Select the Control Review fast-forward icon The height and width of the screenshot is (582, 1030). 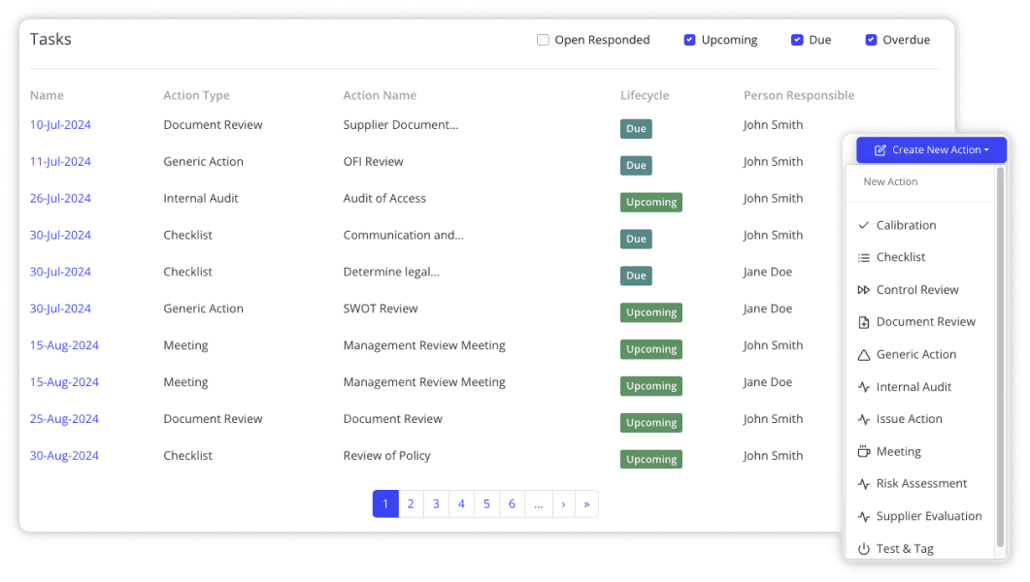tap(863, 289)
